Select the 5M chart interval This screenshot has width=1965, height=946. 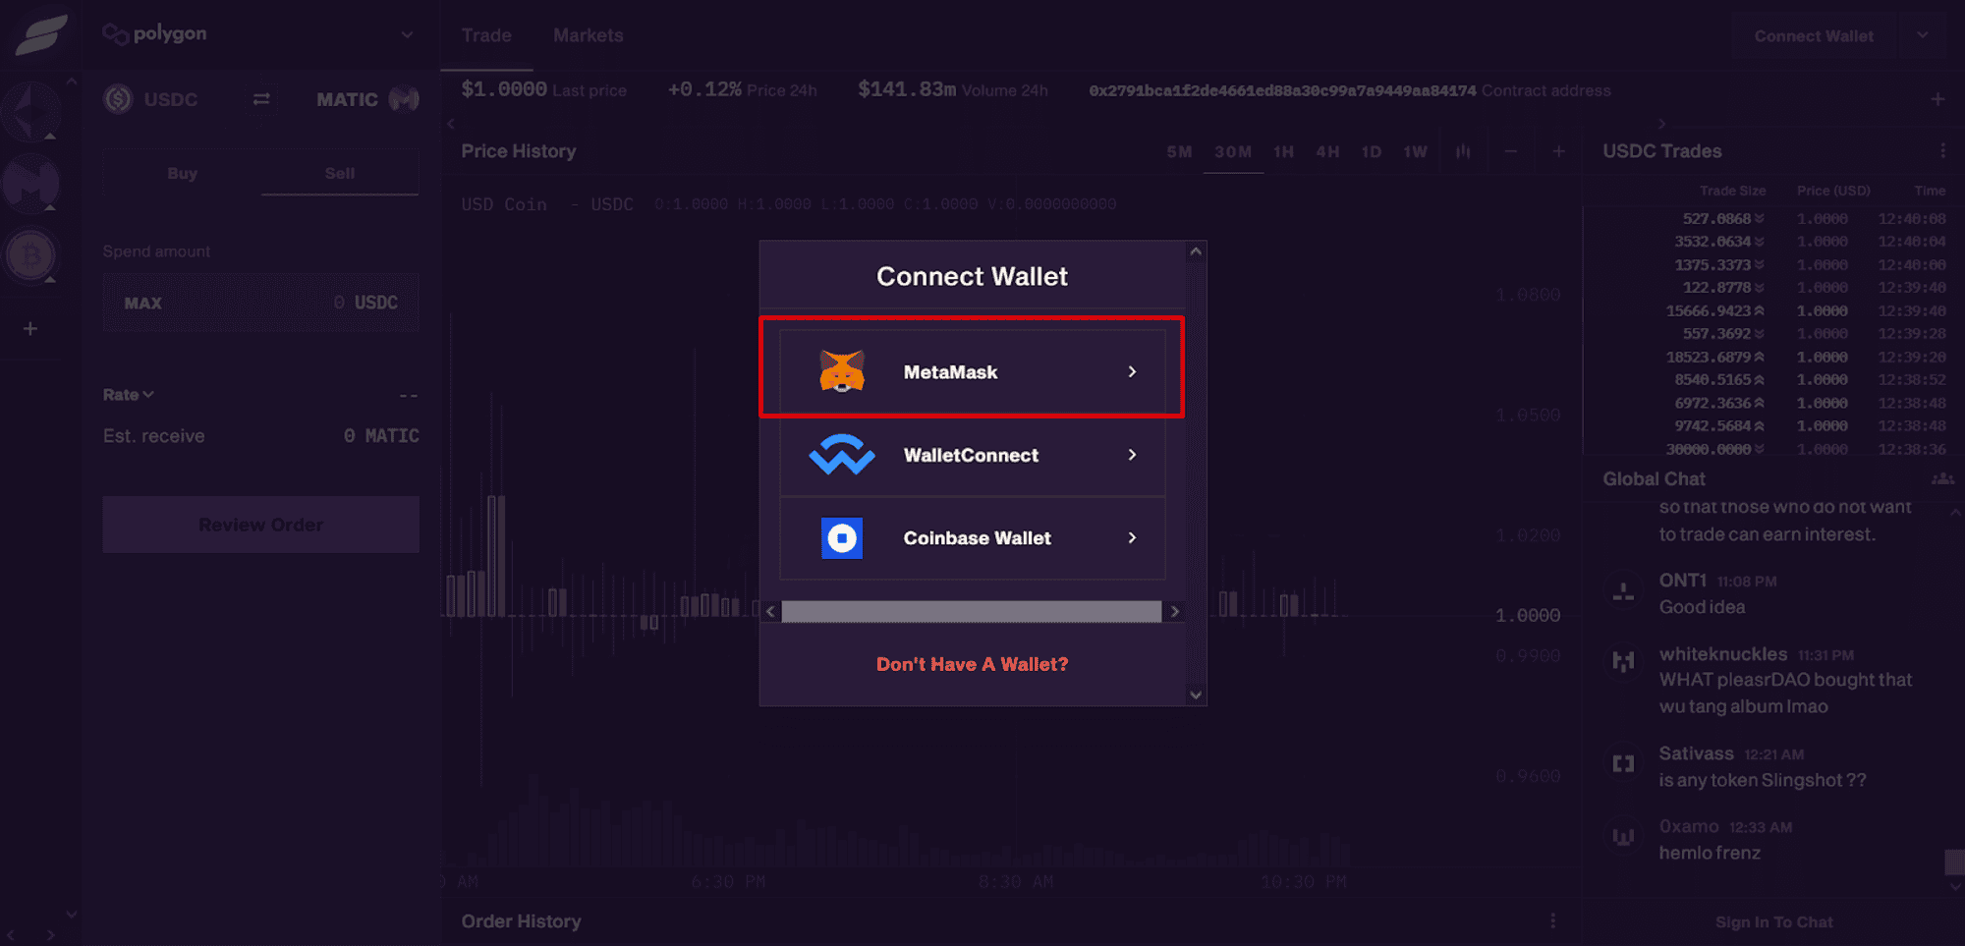click(x=1179, y=151)
